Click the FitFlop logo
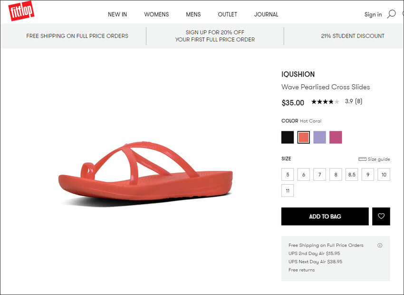The width and height of the screenshot is (404, 295). [21, 11]
